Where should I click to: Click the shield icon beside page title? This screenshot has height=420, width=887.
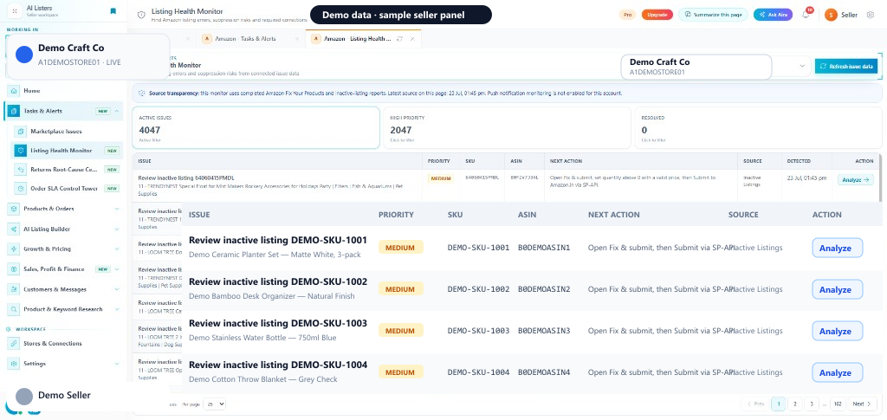coord(141,15)
